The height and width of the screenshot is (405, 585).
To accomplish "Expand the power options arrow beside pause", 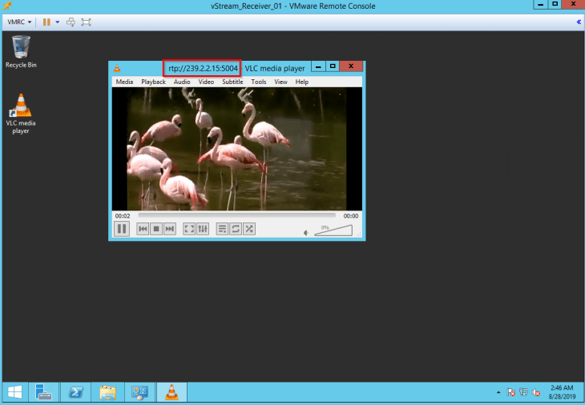I will 58,22.
